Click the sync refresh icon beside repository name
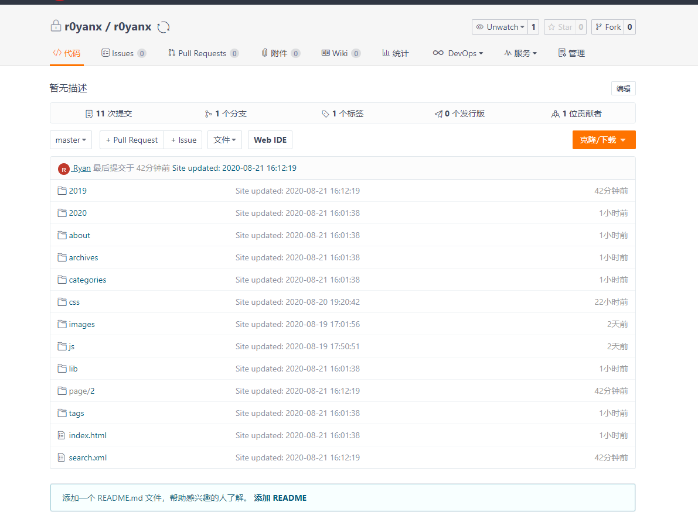698x523 pixels. pos(164,27)
